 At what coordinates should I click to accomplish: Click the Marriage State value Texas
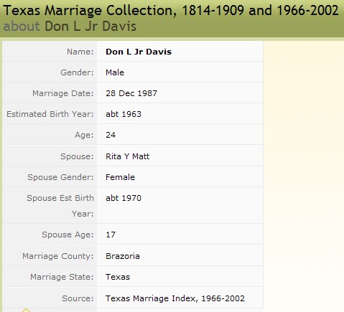tap(118, 277)
